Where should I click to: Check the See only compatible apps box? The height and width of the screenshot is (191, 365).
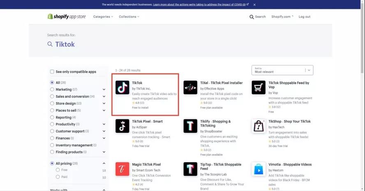click(52, 72)
